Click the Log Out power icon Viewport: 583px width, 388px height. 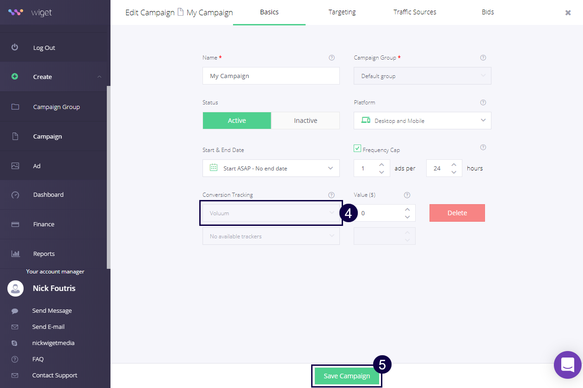point(15,48)
